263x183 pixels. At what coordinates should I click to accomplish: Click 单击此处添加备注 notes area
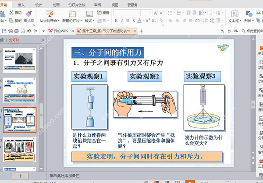coord(64,176)
